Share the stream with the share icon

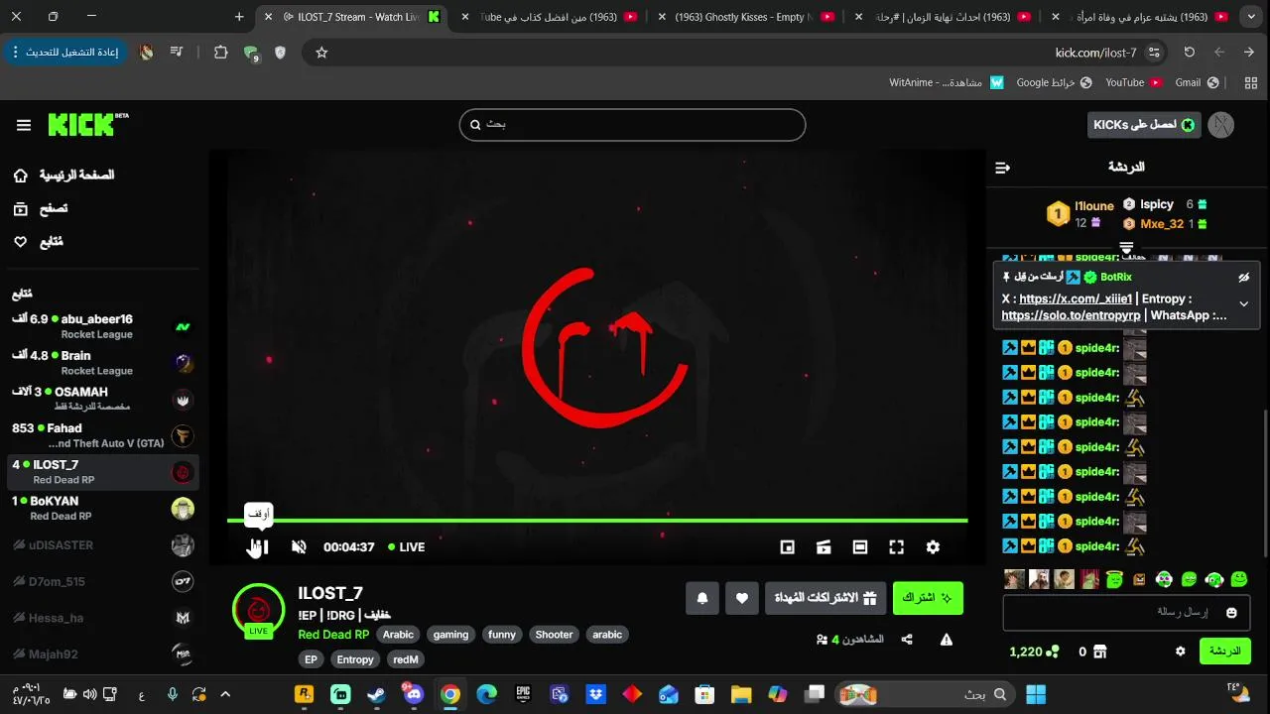click(907, 640)
